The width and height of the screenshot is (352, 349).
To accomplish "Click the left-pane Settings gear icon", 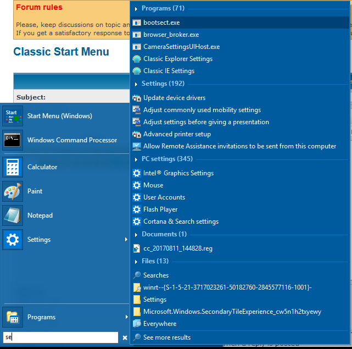I will tap(13, 240).
